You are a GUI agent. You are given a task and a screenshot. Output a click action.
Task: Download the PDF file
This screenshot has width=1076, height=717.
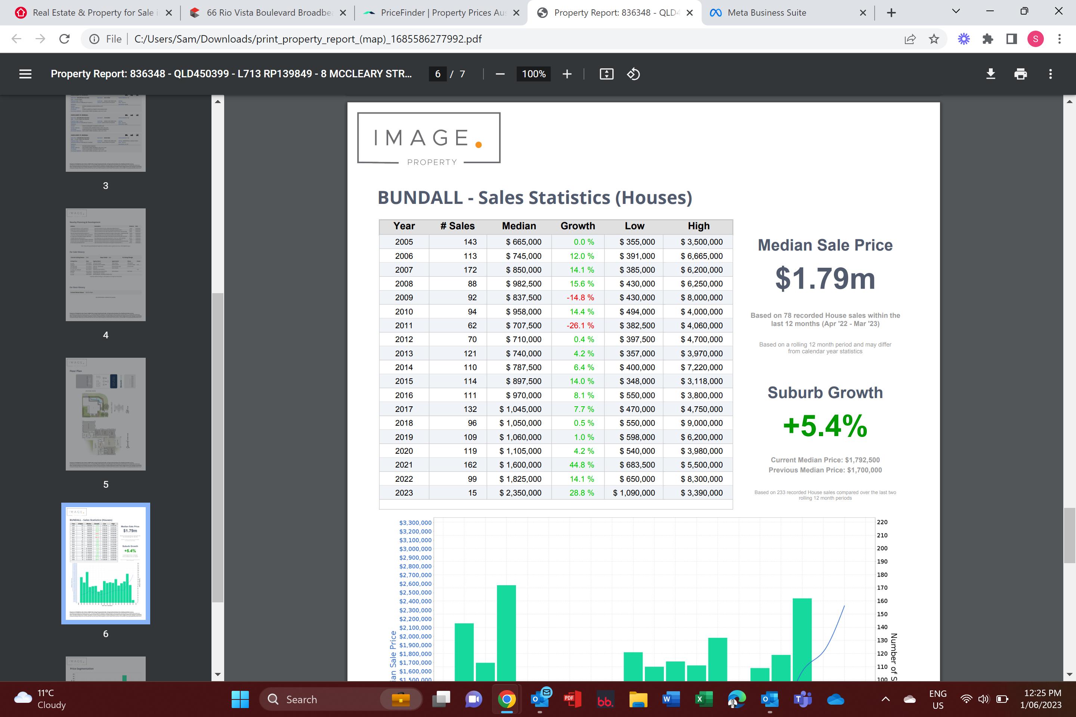[x=990, y=74]
